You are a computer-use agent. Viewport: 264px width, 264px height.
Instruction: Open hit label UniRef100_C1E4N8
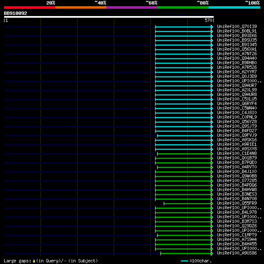237,153
